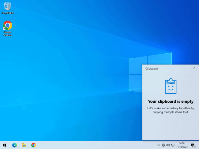This screenshot has height=149, width=199.
Task: Open network settings from tray icon
Action: tap(173, 145)
